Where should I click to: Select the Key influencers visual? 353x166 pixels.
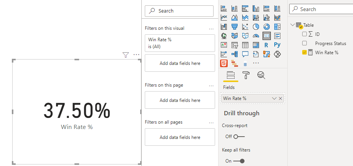click(x=223, y=54)
